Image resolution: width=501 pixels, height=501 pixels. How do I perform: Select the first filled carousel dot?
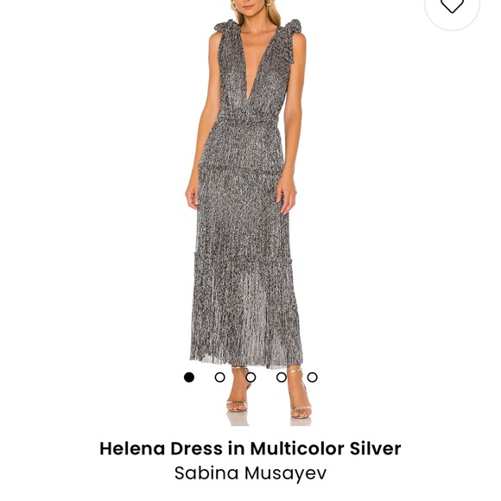coord(189,377)
